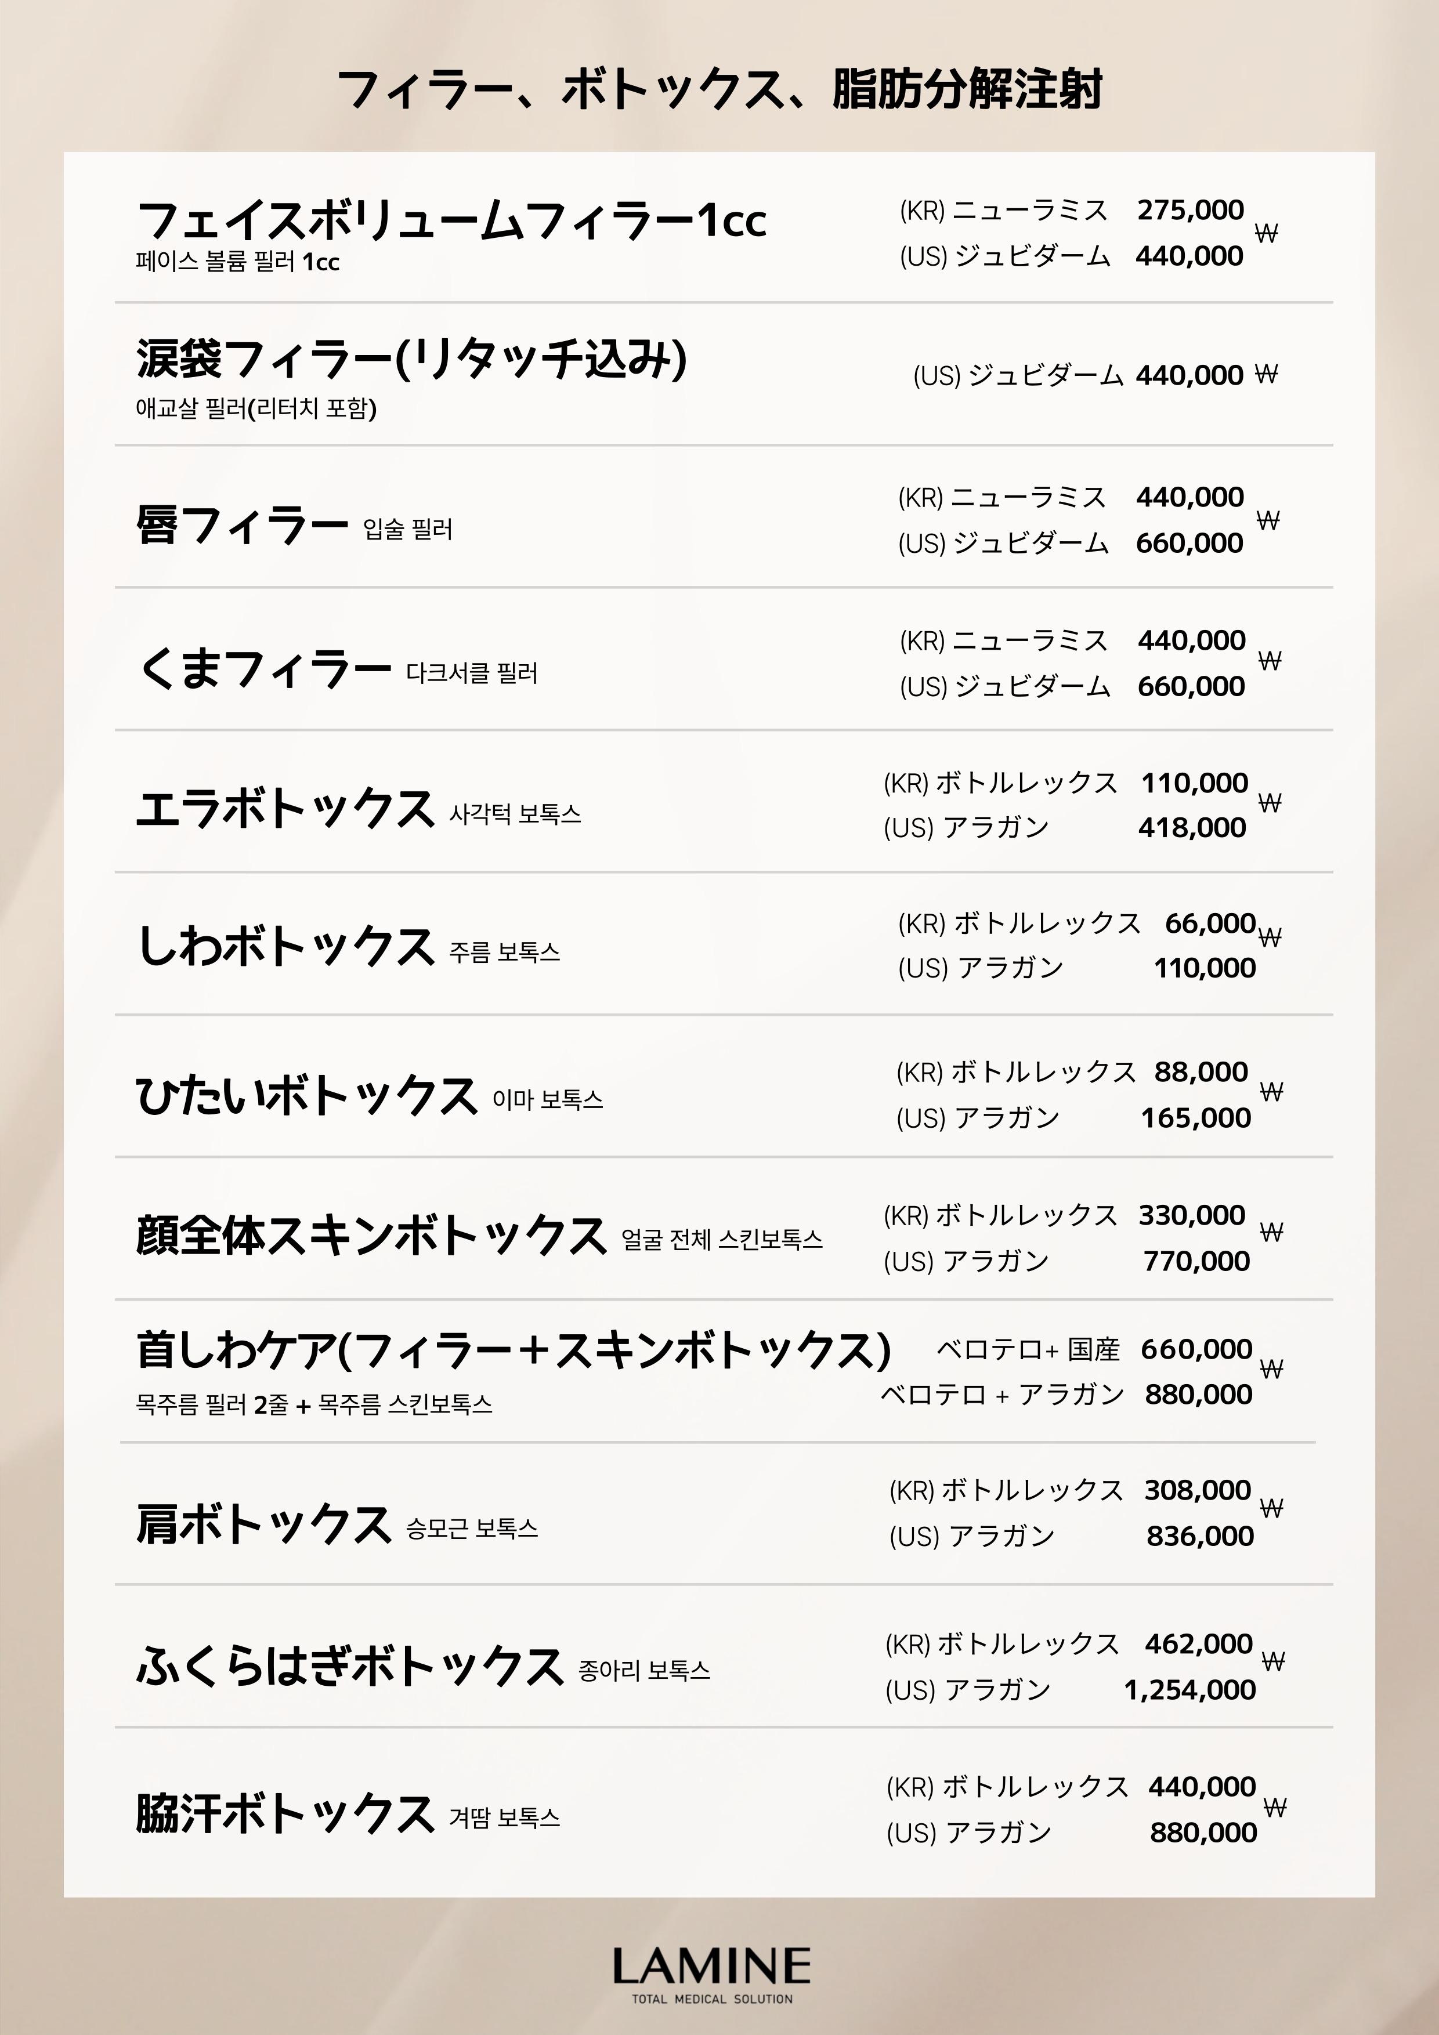Click the page title フィラー、ボトックス、脂肪分解注射

pos(719,89)
